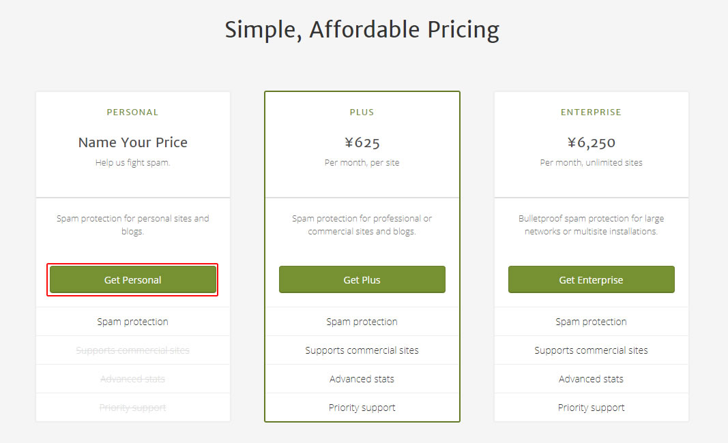Select the PERSONAL plan heading

tap(133, 112)
